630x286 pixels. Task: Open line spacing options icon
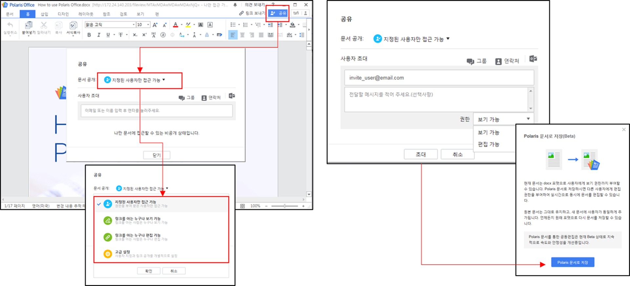[x=302, y=35]
